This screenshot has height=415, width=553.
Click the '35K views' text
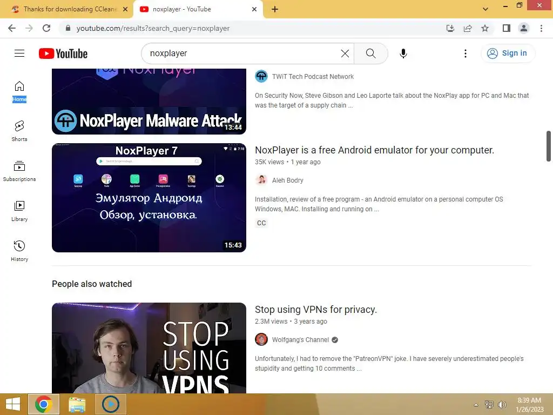coord(269,162)
